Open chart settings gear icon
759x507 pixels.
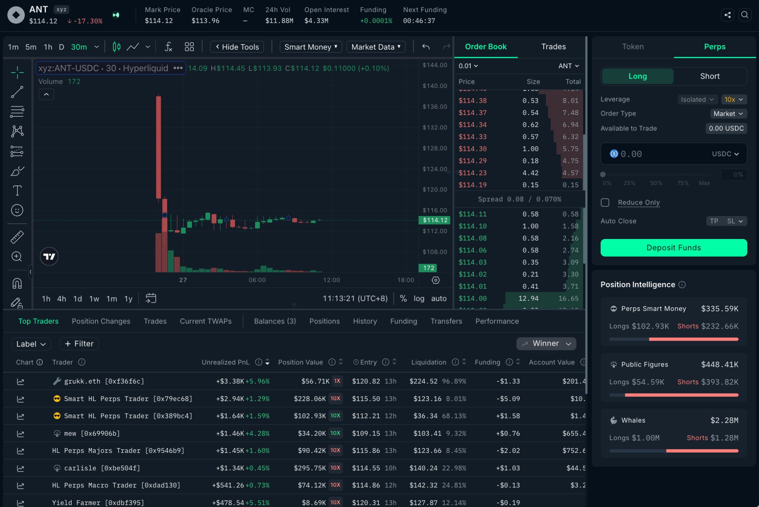click(x=436, y=280)
